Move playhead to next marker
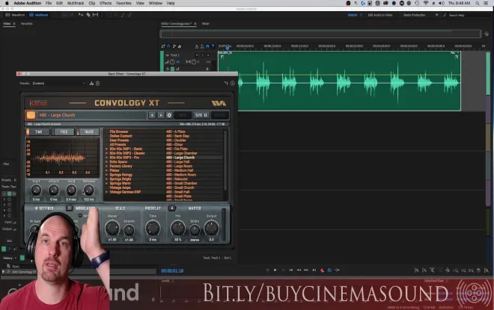This screenshot has width=494, height=310. pos(314,270)
